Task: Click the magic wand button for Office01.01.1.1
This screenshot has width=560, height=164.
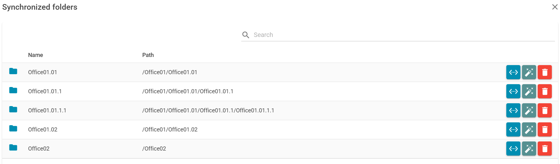Action: click(529, 110)
